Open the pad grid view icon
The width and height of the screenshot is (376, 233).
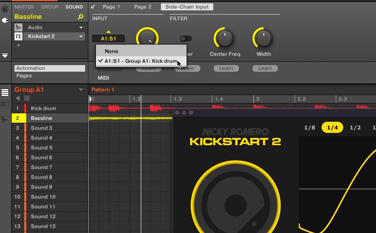(27, 98)
